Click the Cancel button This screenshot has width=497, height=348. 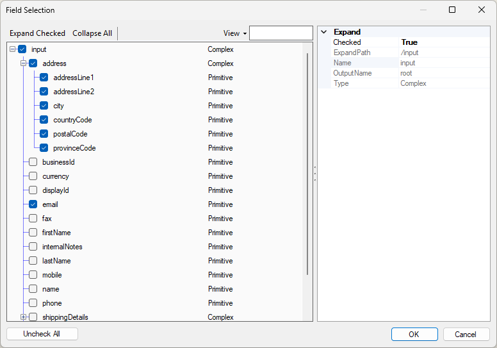coord(466,335)
